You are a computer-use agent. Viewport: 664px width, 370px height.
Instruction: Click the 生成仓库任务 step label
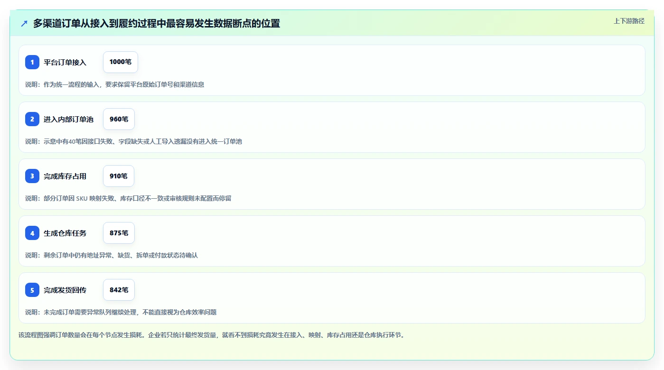point(65,233)
